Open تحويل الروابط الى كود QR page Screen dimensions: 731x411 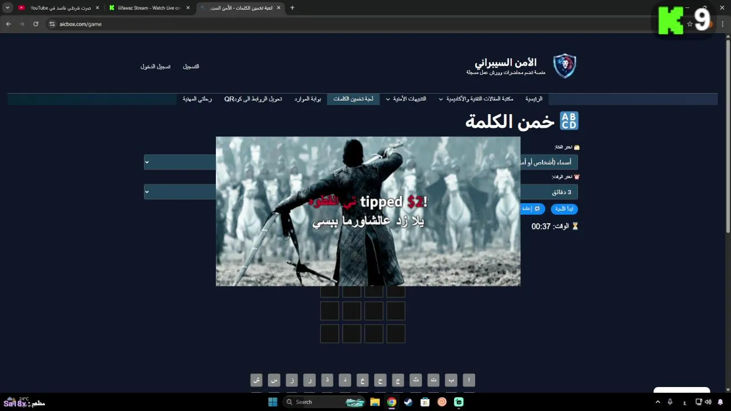253,99
